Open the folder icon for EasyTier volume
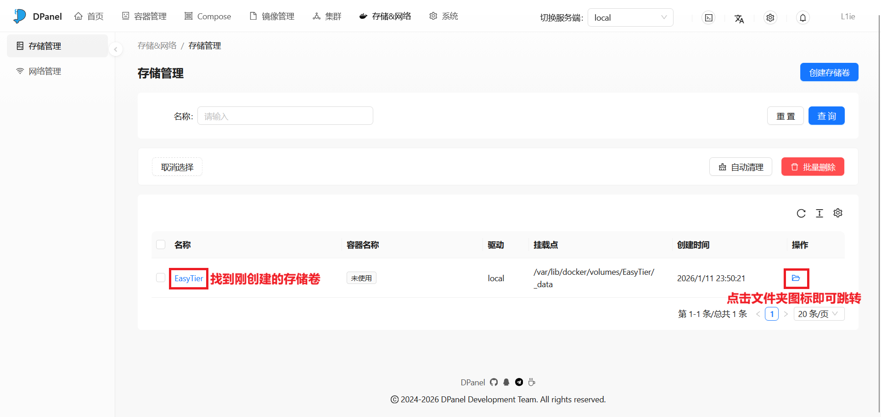Image resolution: width=881 pixels, height=417 pixels. pyautogui.click(x=796, y=278)
